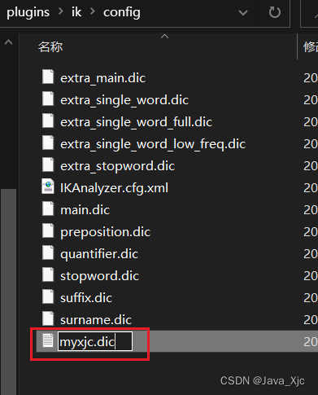Viewport: 318px width, 395px height.
Task: Select the preposition.dic file name
Action: [x=106, y=232]
